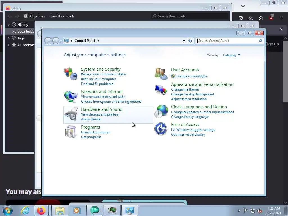Open the Clock, Language, and Region globe icon
The height and width of the screenshot is (216, 288).
tap(161, 111)
